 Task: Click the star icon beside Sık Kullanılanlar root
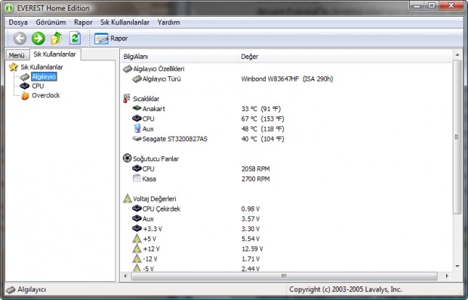(x=13, y=67)
